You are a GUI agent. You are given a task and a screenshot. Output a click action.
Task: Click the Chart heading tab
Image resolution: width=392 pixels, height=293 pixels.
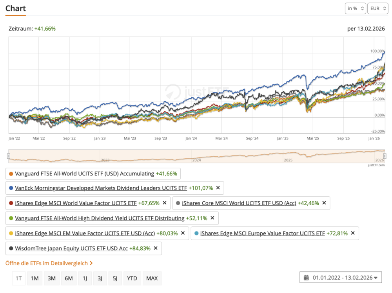tap(16, 8)
